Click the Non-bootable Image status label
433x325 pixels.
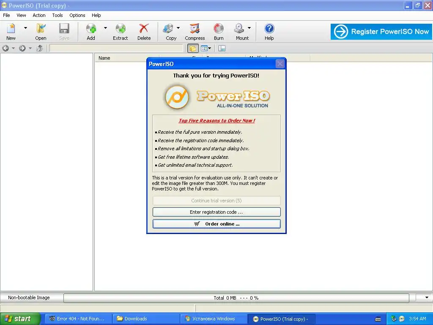coord(29,297)
